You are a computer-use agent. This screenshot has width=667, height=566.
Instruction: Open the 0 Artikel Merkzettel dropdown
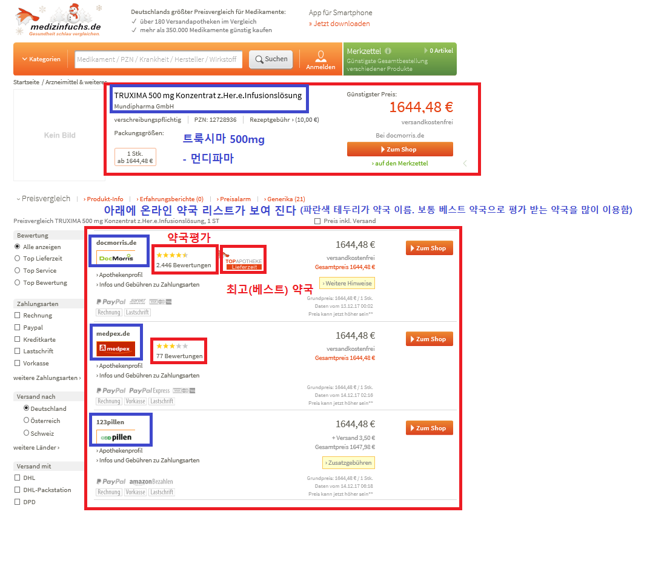click(x=439, y=51)
